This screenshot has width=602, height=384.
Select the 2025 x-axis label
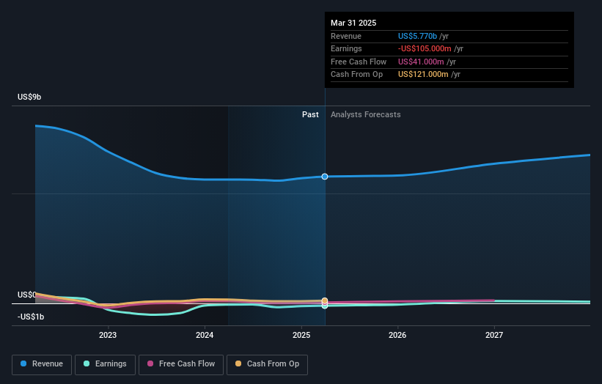301,335
